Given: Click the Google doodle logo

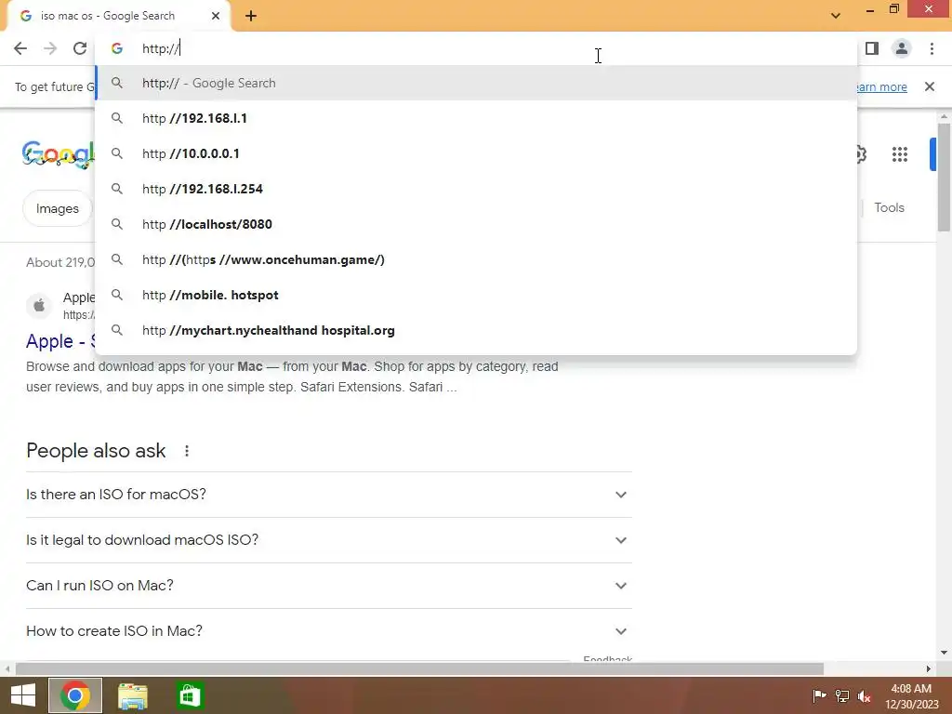Looking at the screenshot, I should (59, 154).
